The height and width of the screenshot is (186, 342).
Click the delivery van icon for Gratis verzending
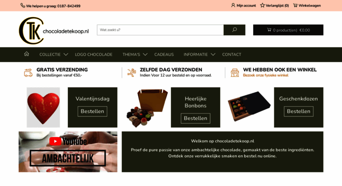[x=28, y=73]
